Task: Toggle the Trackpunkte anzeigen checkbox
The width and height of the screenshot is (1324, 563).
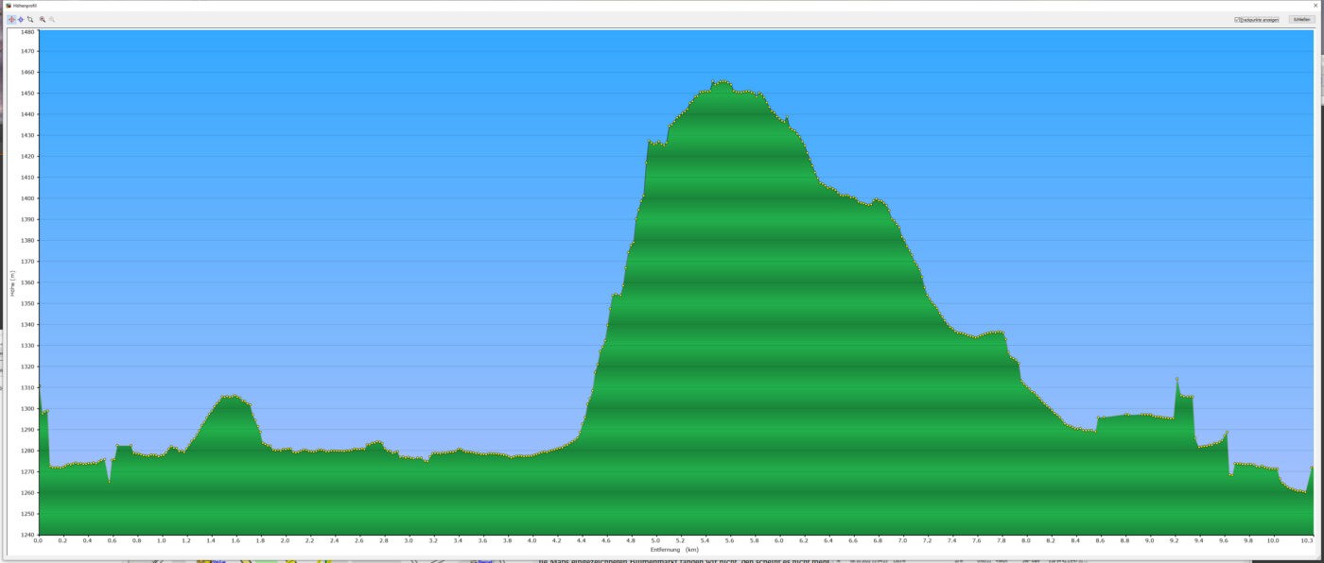Action: coord(1238,19)
